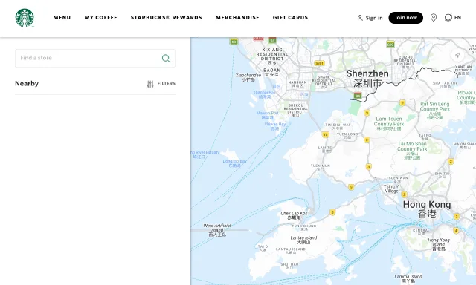Screen dimensions: 476x285
Task: Click the Sign in link
Action: point(370,18)
